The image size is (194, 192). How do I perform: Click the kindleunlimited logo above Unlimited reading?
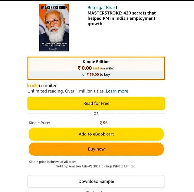[42, 85]
